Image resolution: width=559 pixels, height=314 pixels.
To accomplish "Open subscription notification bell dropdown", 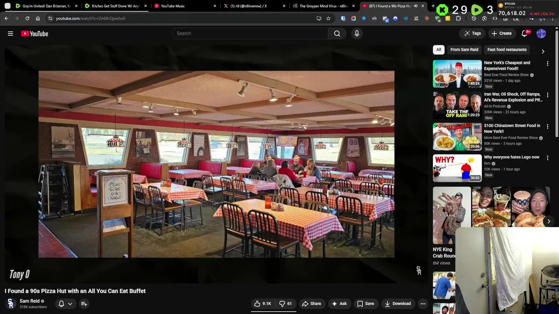I will pyautogui.click(x=65, y=304).
